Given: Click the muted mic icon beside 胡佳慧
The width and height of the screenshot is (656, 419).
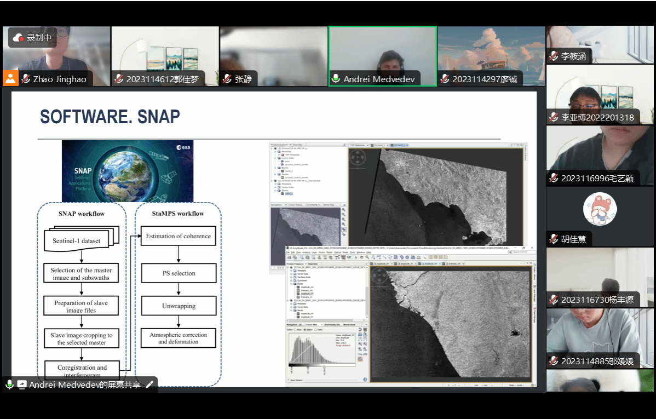Looking at the screenshot, I should pyautogui.click(x=554, y=239).
